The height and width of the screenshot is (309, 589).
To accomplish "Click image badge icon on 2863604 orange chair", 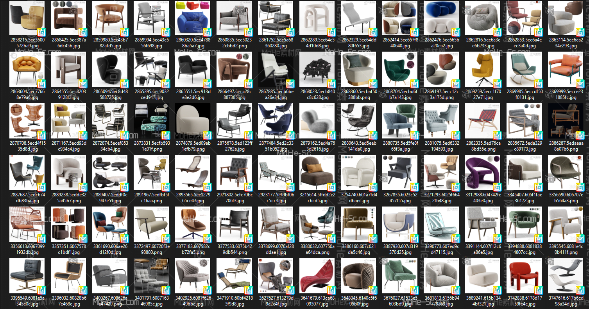I will [41, 84].
